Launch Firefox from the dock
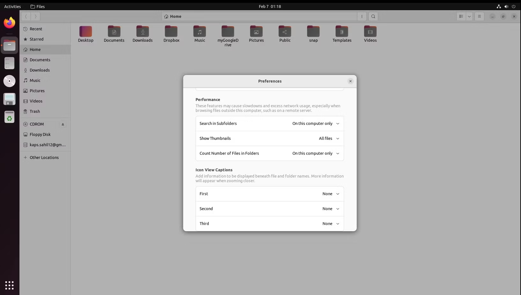This screenshot has height=295, width=521. coord(9,23)
